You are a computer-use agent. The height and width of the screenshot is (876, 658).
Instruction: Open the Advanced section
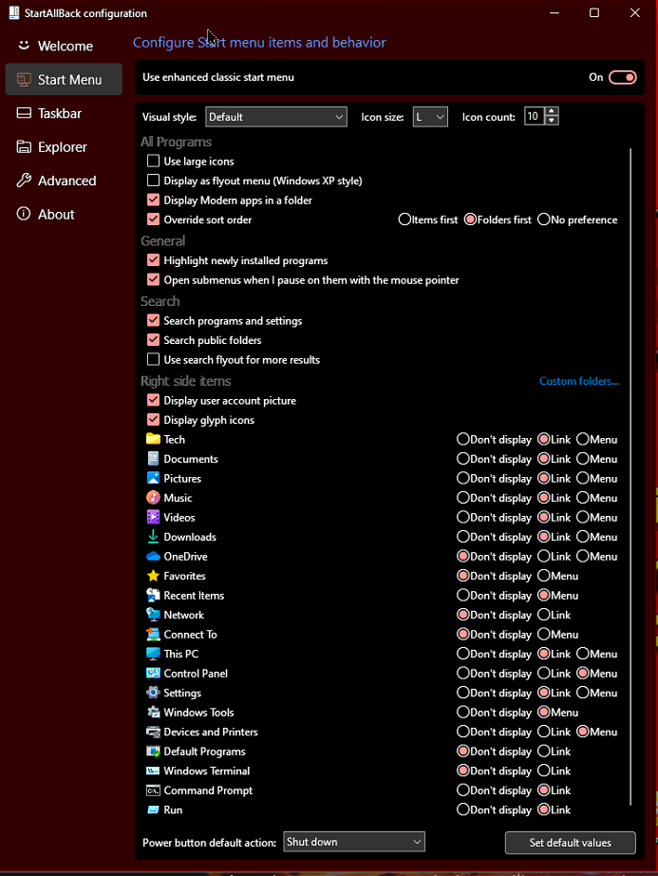point(66,181)
